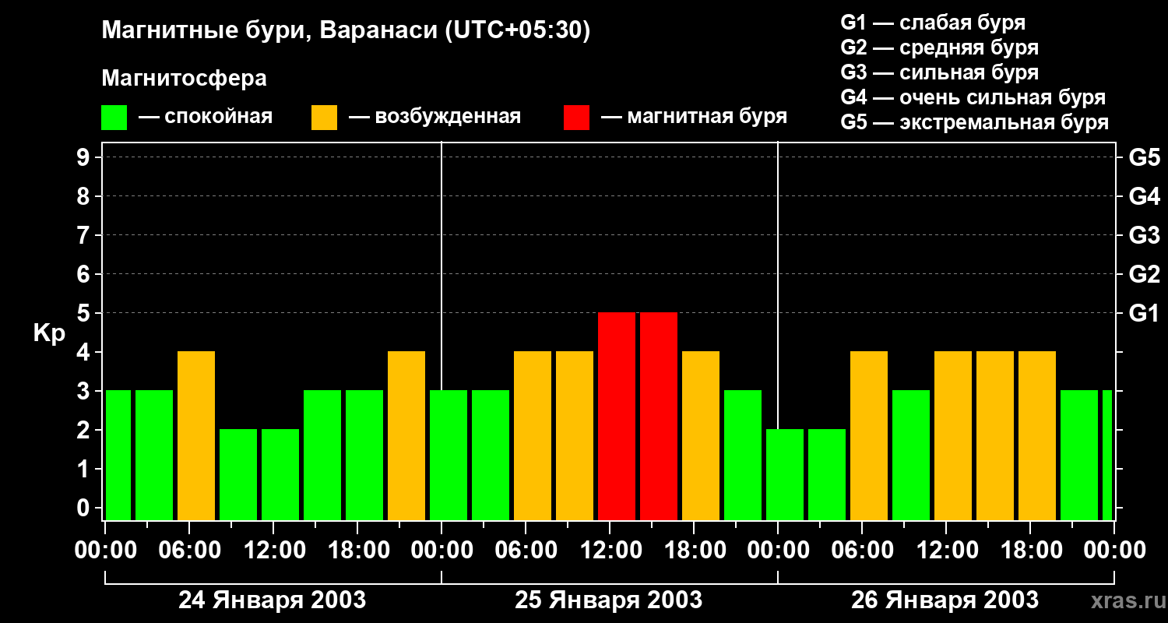Screen dimensions: 1168x623
Task: Select the 'G2 — средняя буря' legend line
Action: pos(940,48)
